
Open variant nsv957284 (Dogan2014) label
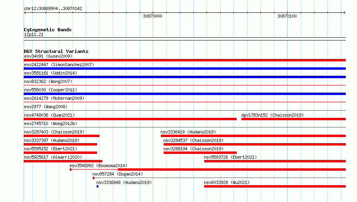118,174
